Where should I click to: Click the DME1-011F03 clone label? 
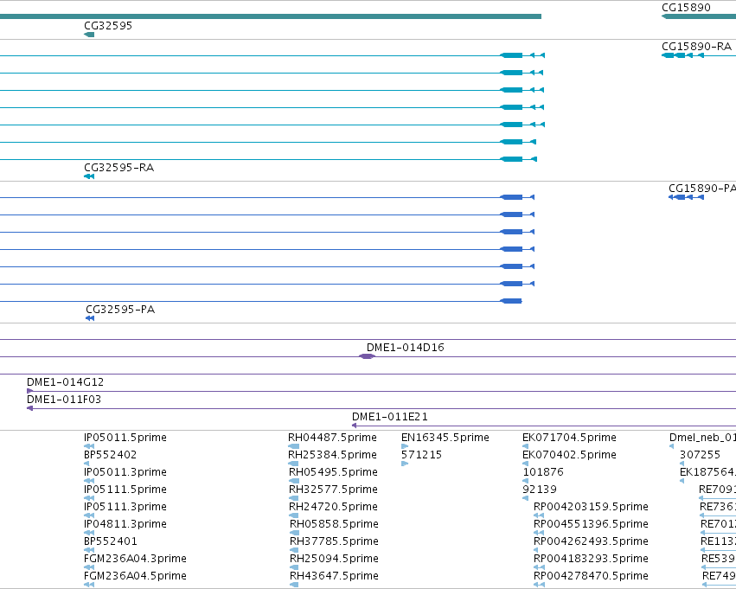pos(64,400)
